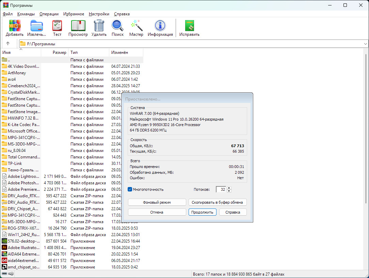Click the Справка button in dialog
Viewport: 369px width, 278px height.
pos(233,212)
